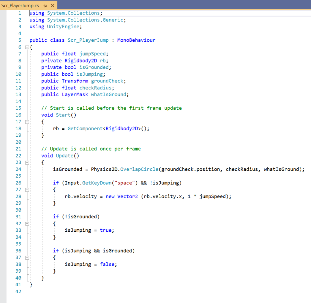Click line number 24 in the gutter
The width and height of the screenshot is (311, 303).
18,169
